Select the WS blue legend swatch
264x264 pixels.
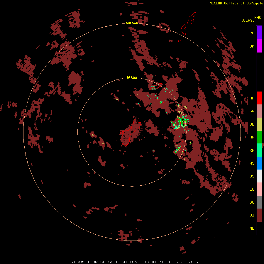[x=259, y=163]
